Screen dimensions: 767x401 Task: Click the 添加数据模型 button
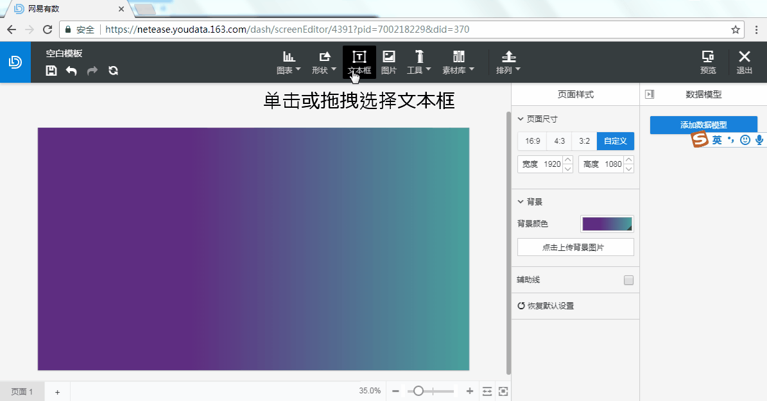703,124
